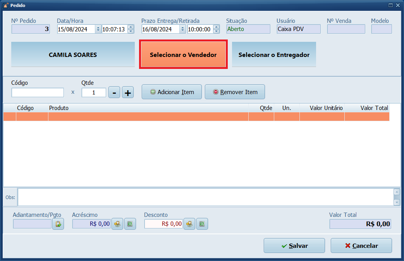Click the Código product code input field
Image resolution: width=404 pixels, height=261 pixels.
[x=38, y=93]
